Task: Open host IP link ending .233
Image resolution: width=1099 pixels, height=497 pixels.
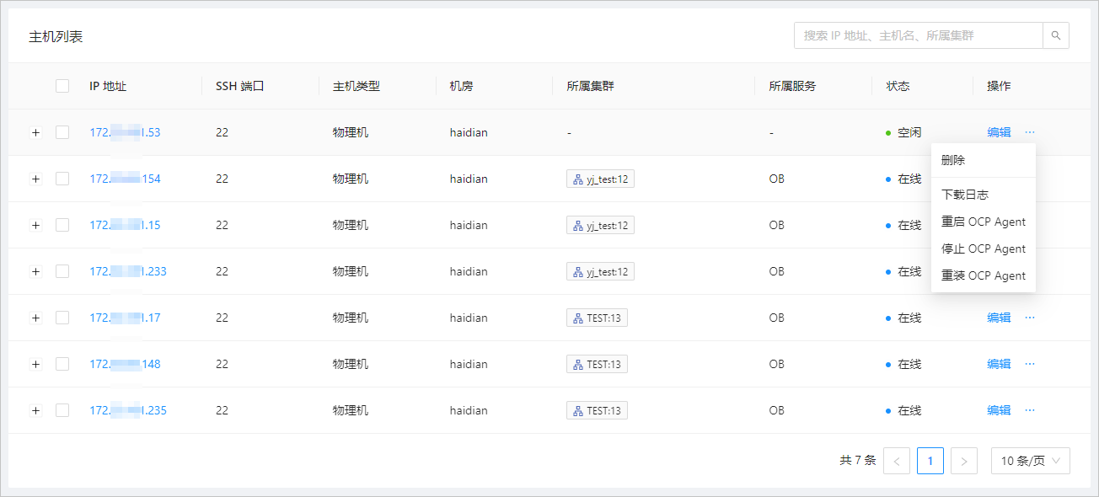Action: [128, 271]
